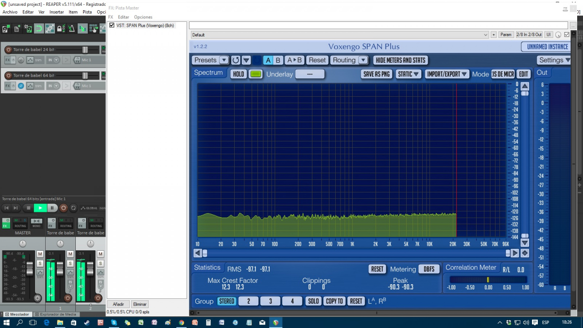This screenshot has width=583, height=328.
Task: Click the horizontal spectrum scrollbar
Action: click(356, 253)
